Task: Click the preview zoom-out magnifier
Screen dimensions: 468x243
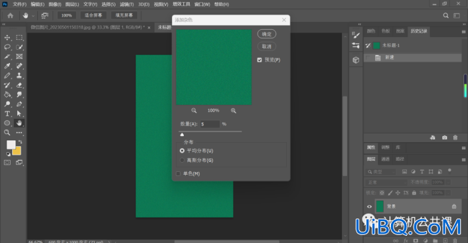Action: [194, 111]
